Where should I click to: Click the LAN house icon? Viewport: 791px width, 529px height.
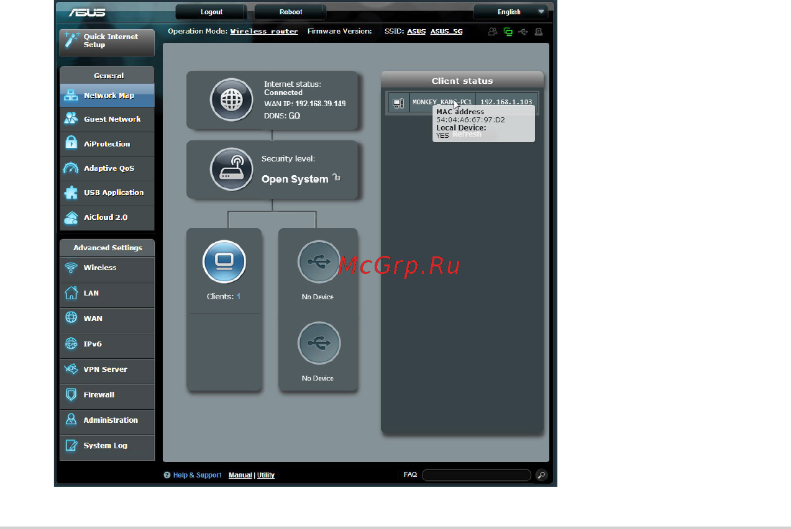(71, 292)
